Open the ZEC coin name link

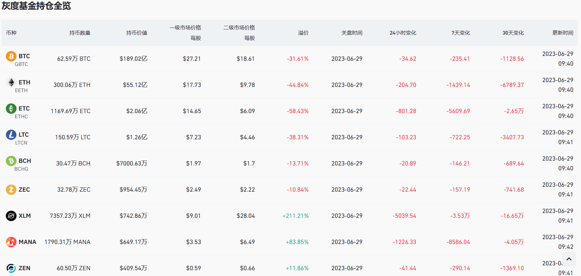[24, 190]
